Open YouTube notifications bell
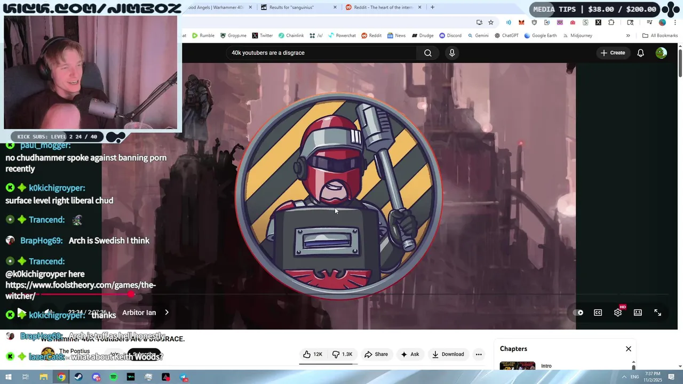The image size is (683, 384). click(640, 53)
